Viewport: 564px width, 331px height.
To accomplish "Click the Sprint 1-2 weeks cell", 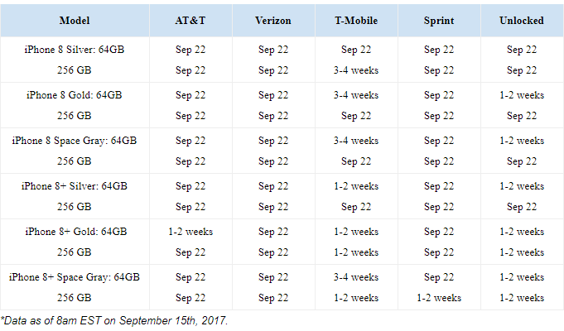I will coord(439,298).
